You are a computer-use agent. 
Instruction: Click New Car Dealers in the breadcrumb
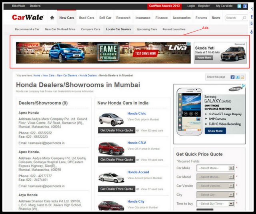pyautogui.click(x=67, y=76)
